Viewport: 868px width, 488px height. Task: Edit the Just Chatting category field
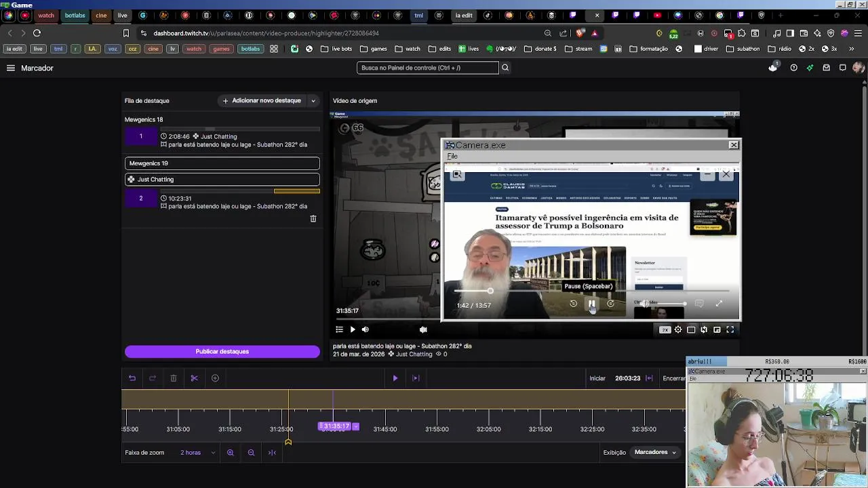(x=222, y=180)
